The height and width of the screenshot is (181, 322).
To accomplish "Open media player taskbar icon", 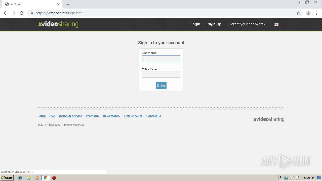I will pos(37,178).
